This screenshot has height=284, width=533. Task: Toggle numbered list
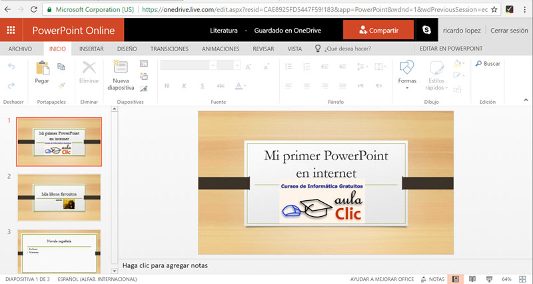click(306, 67)
